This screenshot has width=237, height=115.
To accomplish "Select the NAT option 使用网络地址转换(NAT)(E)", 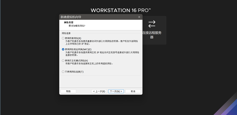I will 77,49.
